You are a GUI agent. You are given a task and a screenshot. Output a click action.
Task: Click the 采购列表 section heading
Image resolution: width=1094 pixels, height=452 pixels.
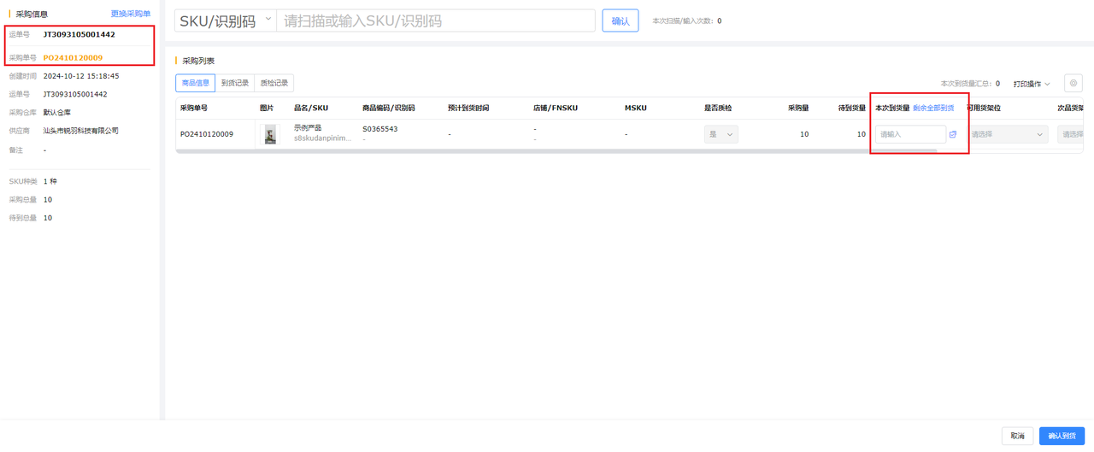coord(198,61)
